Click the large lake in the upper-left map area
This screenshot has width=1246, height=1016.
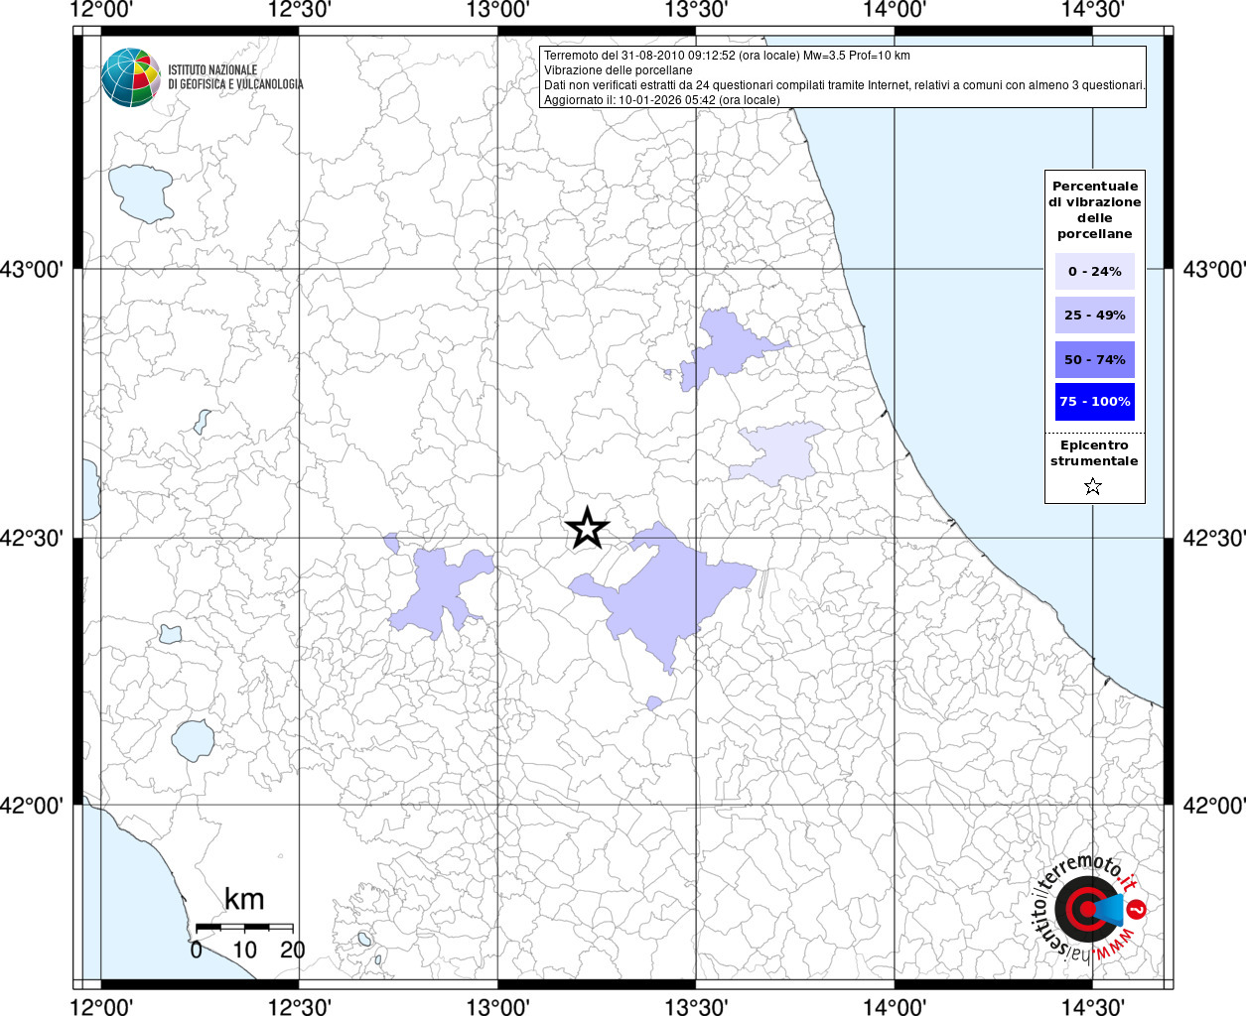pos(142,192)
